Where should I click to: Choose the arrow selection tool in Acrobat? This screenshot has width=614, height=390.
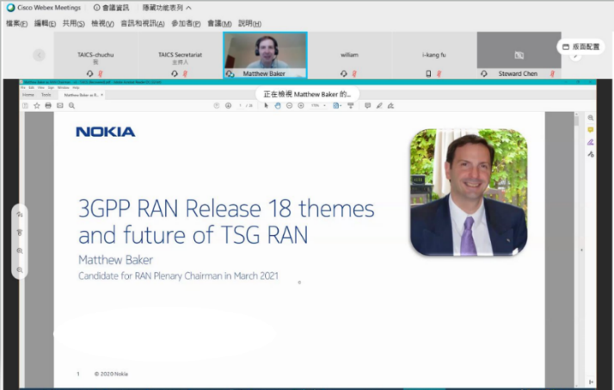pyautogui.click(x=266, y=105)
